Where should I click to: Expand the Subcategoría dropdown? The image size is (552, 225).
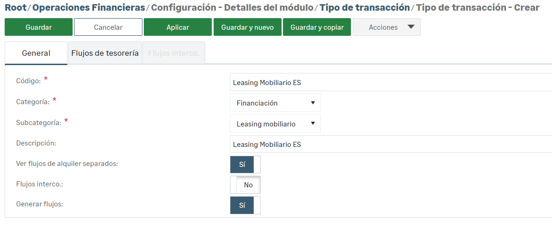coord(275,124)
